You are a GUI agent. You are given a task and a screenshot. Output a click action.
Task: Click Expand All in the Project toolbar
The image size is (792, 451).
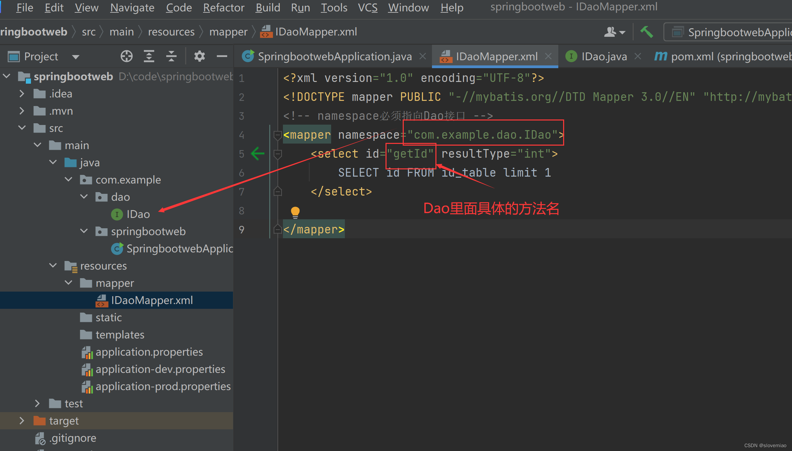(149, 56)
